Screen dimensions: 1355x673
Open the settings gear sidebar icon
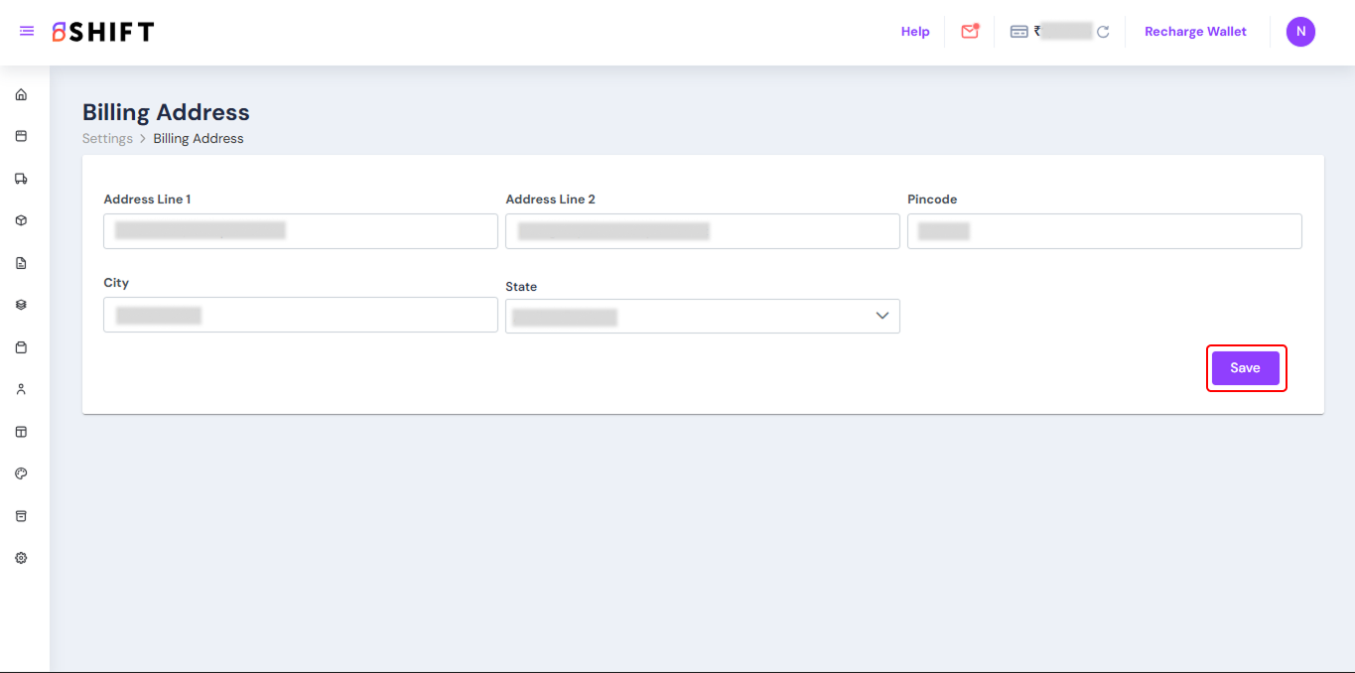[21, 558]
